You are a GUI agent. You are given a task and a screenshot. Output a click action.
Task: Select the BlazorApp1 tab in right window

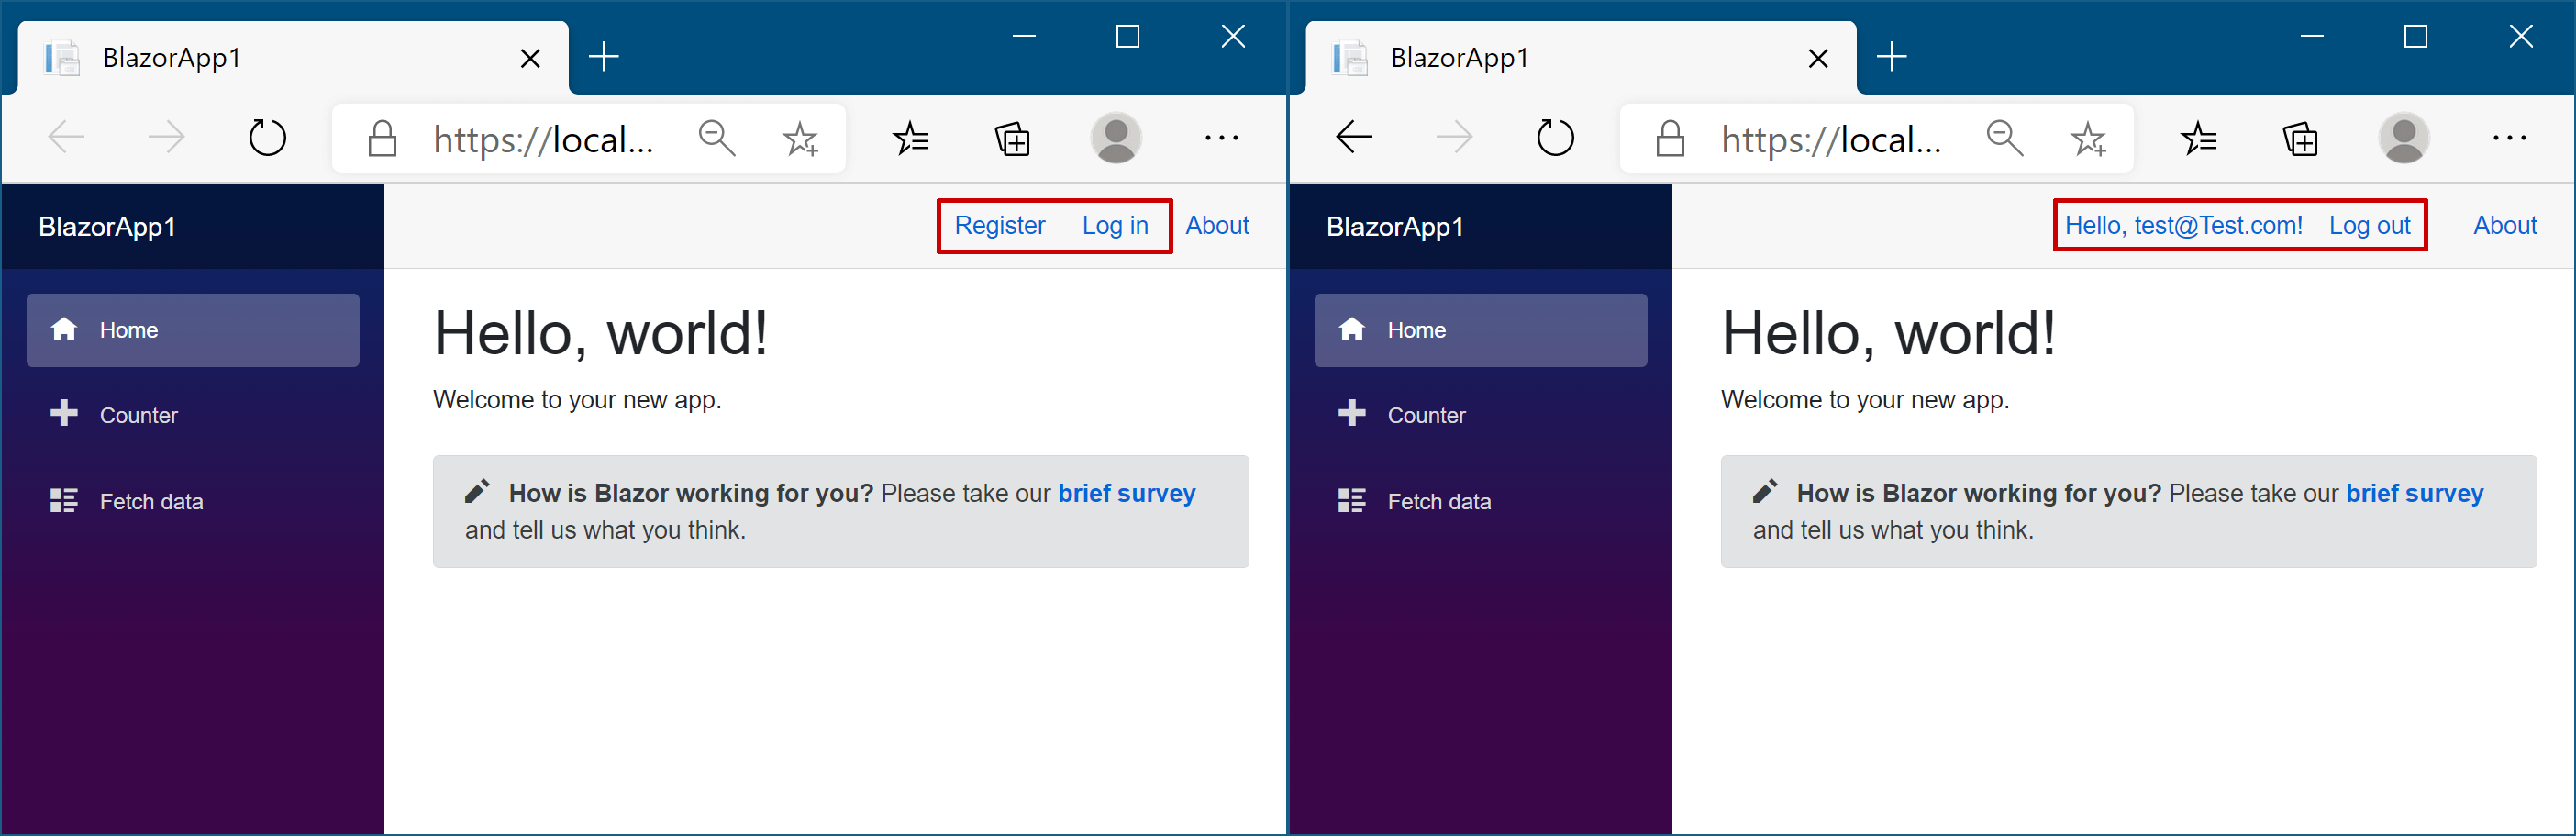1580,58
